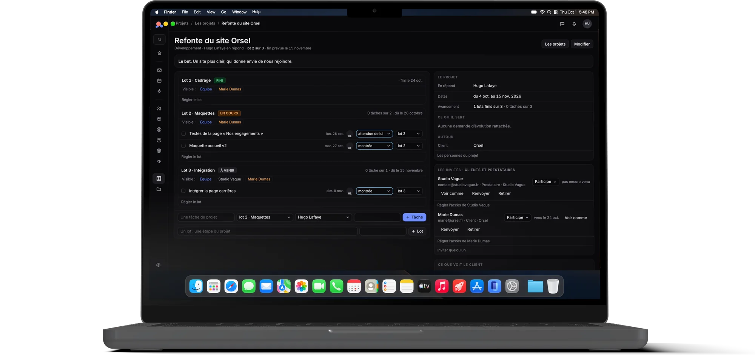Open Safari in the Dock
The width and height of the screenshot is (755, 355).
tap(231, 286)
